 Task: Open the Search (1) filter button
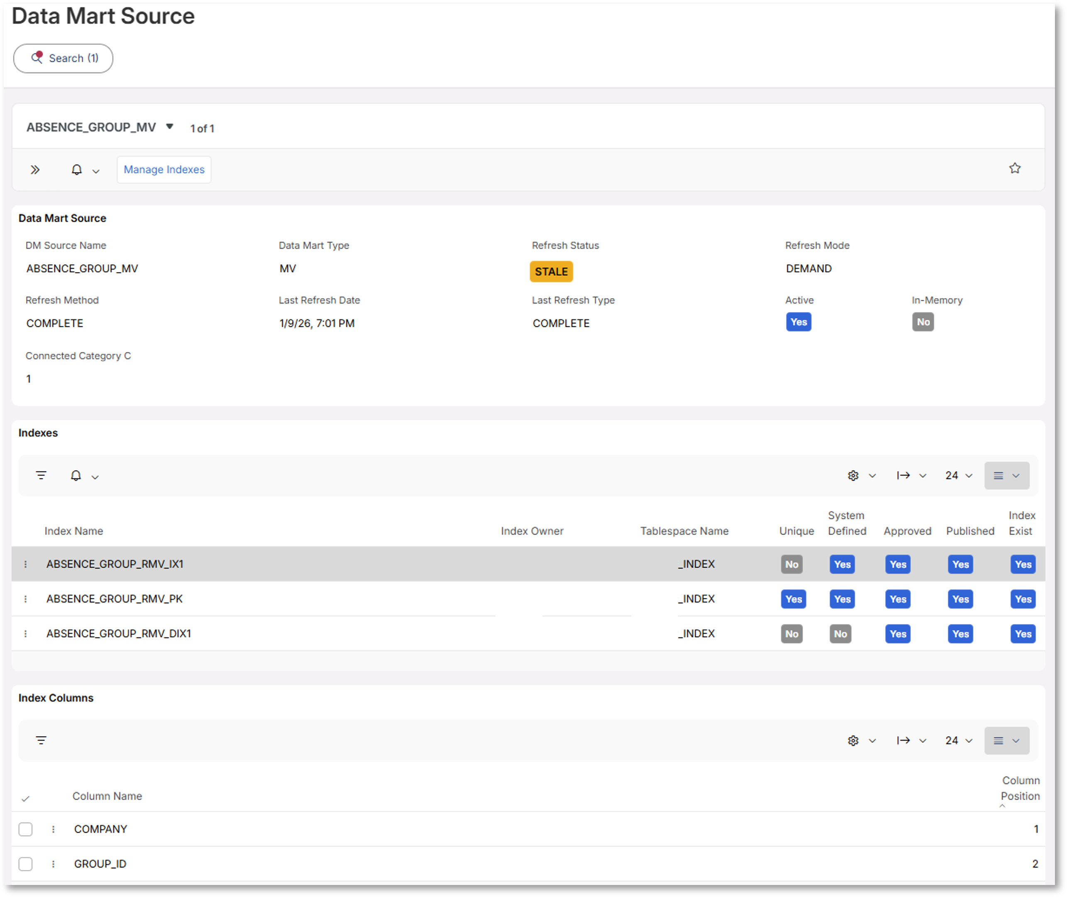(x=63, y=58)
